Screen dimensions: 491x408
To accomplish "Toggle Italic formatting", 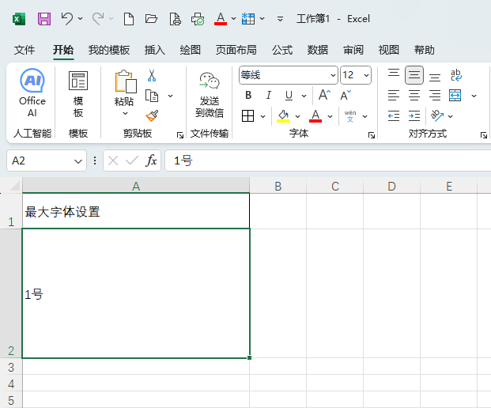I will 268,95.
